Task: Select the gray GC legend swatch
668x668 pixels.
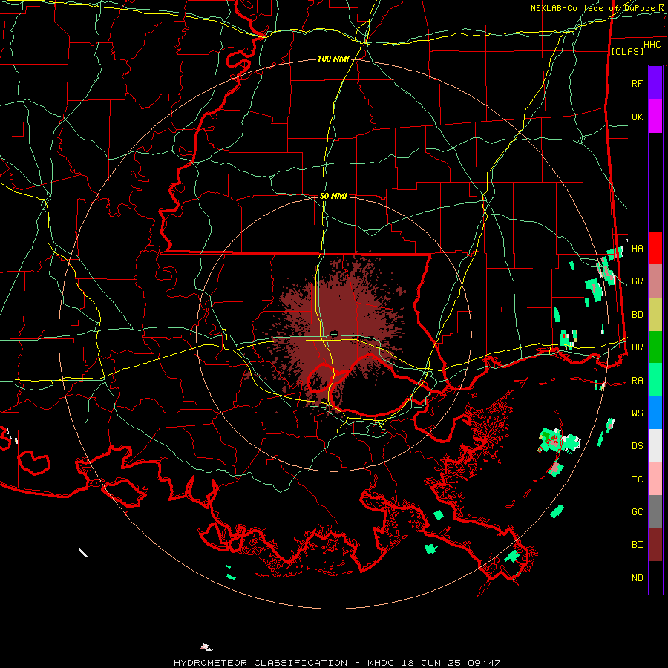Action: click(x=655, y=511)
